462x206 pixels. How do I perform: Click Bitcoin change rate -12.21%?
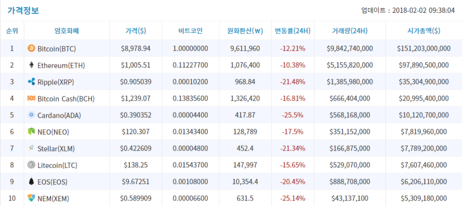pos(293,48)
